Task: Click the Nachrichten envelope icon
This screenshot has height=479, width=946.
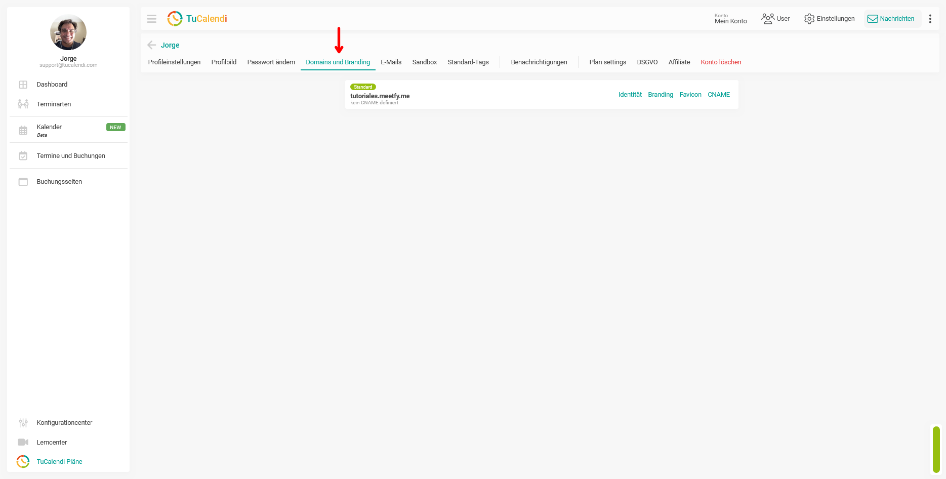Action: tap(873, 19)
